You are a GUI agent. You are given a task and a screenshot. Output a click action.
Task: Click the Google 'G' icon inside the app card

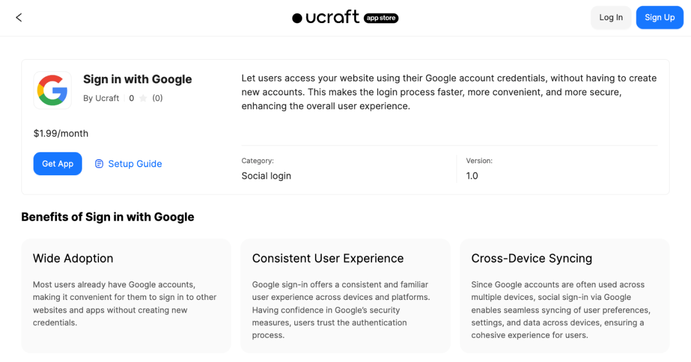pos(52,90)
